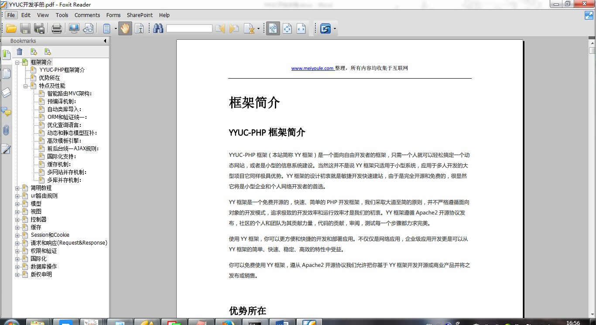Image resolution: width=596 pixels, height=325 pixels.
Task: Print the document with printer icon
Action: (57, 29)
